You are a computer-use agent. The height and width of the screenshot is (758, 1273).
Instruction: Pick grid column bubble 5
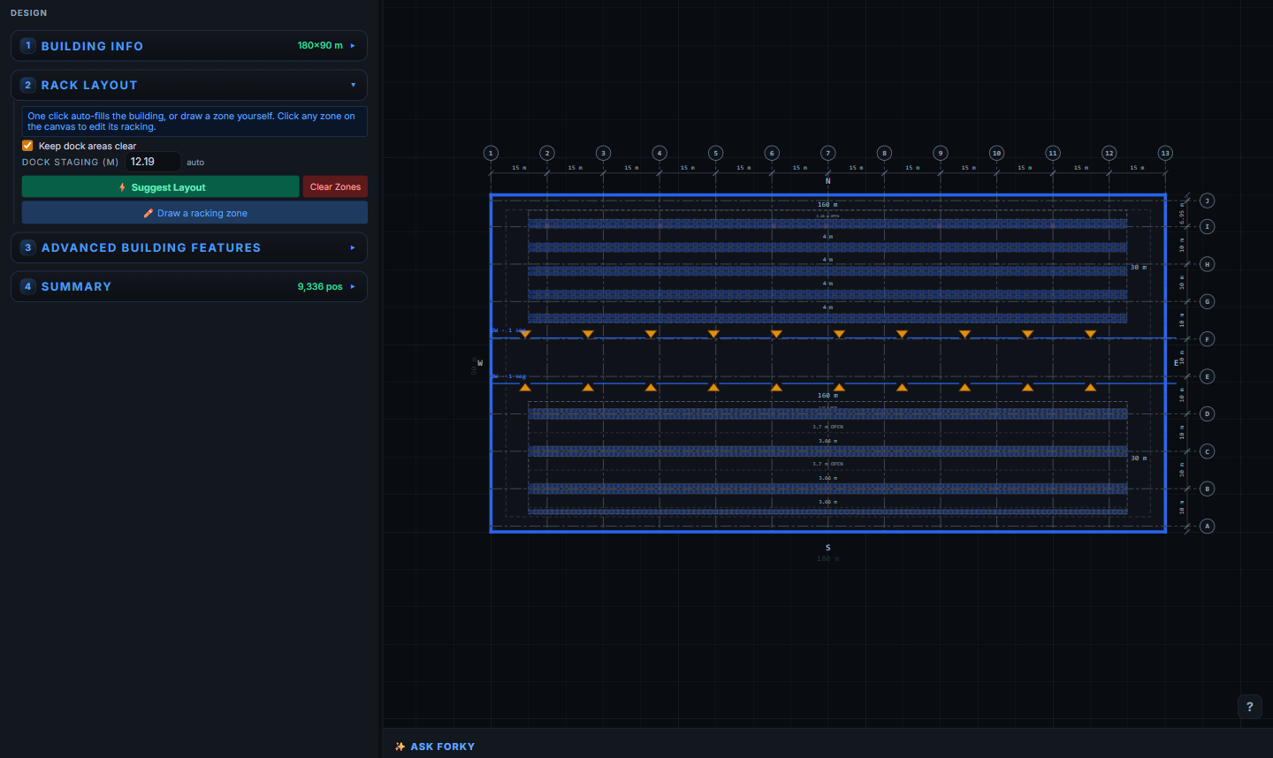point(716,153)
